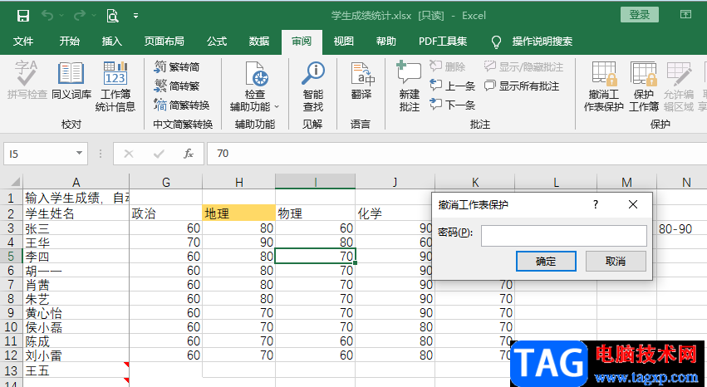This screenshot has height=387, width=707.
Task: Cancel formula entry with the X icon
Action: (x=129, y=154)
